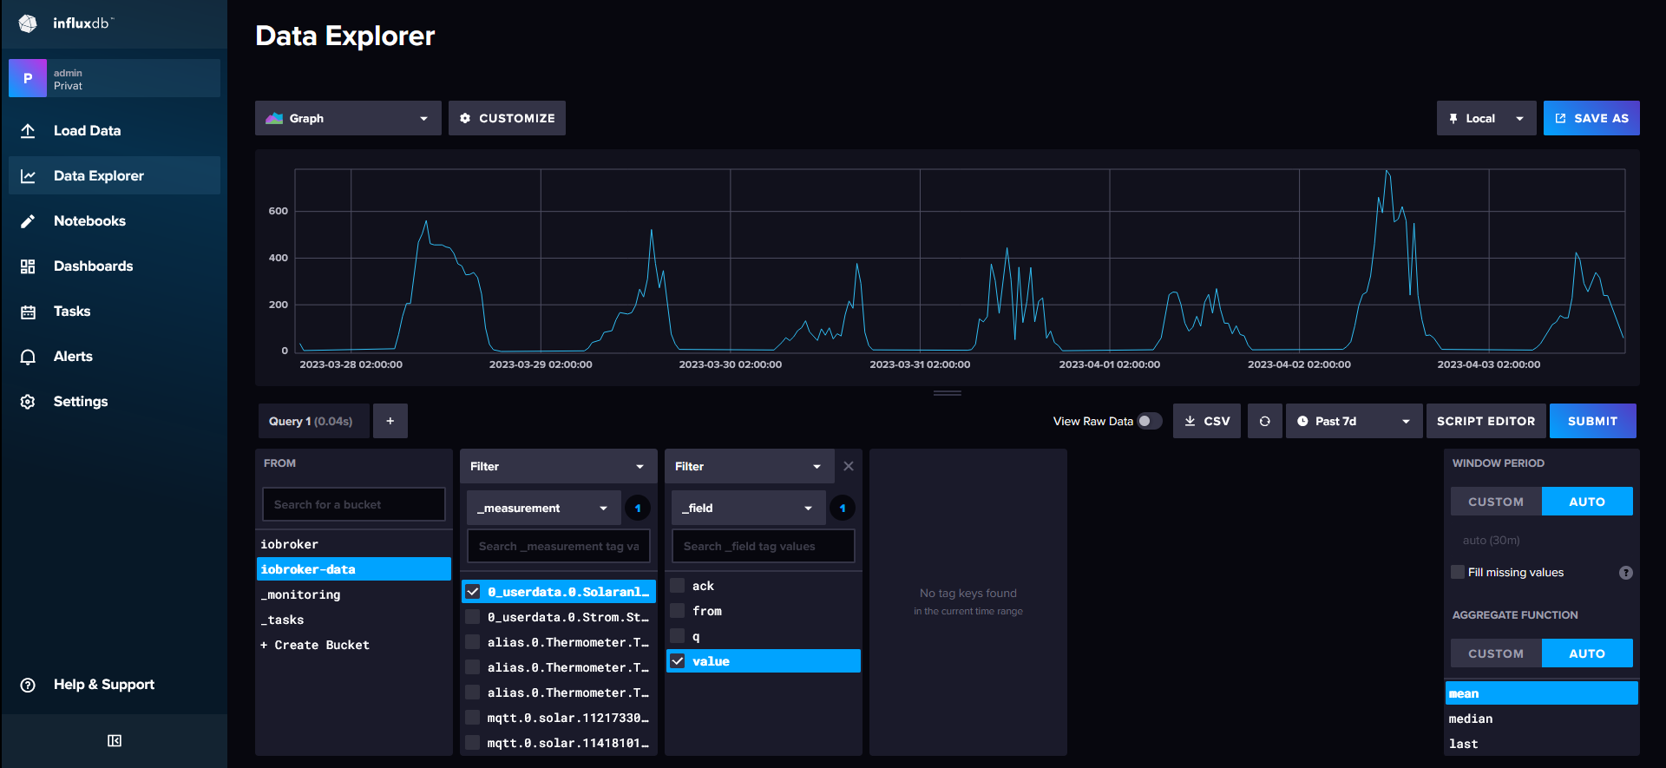Select the Query 1 tab

coord(313,421)
